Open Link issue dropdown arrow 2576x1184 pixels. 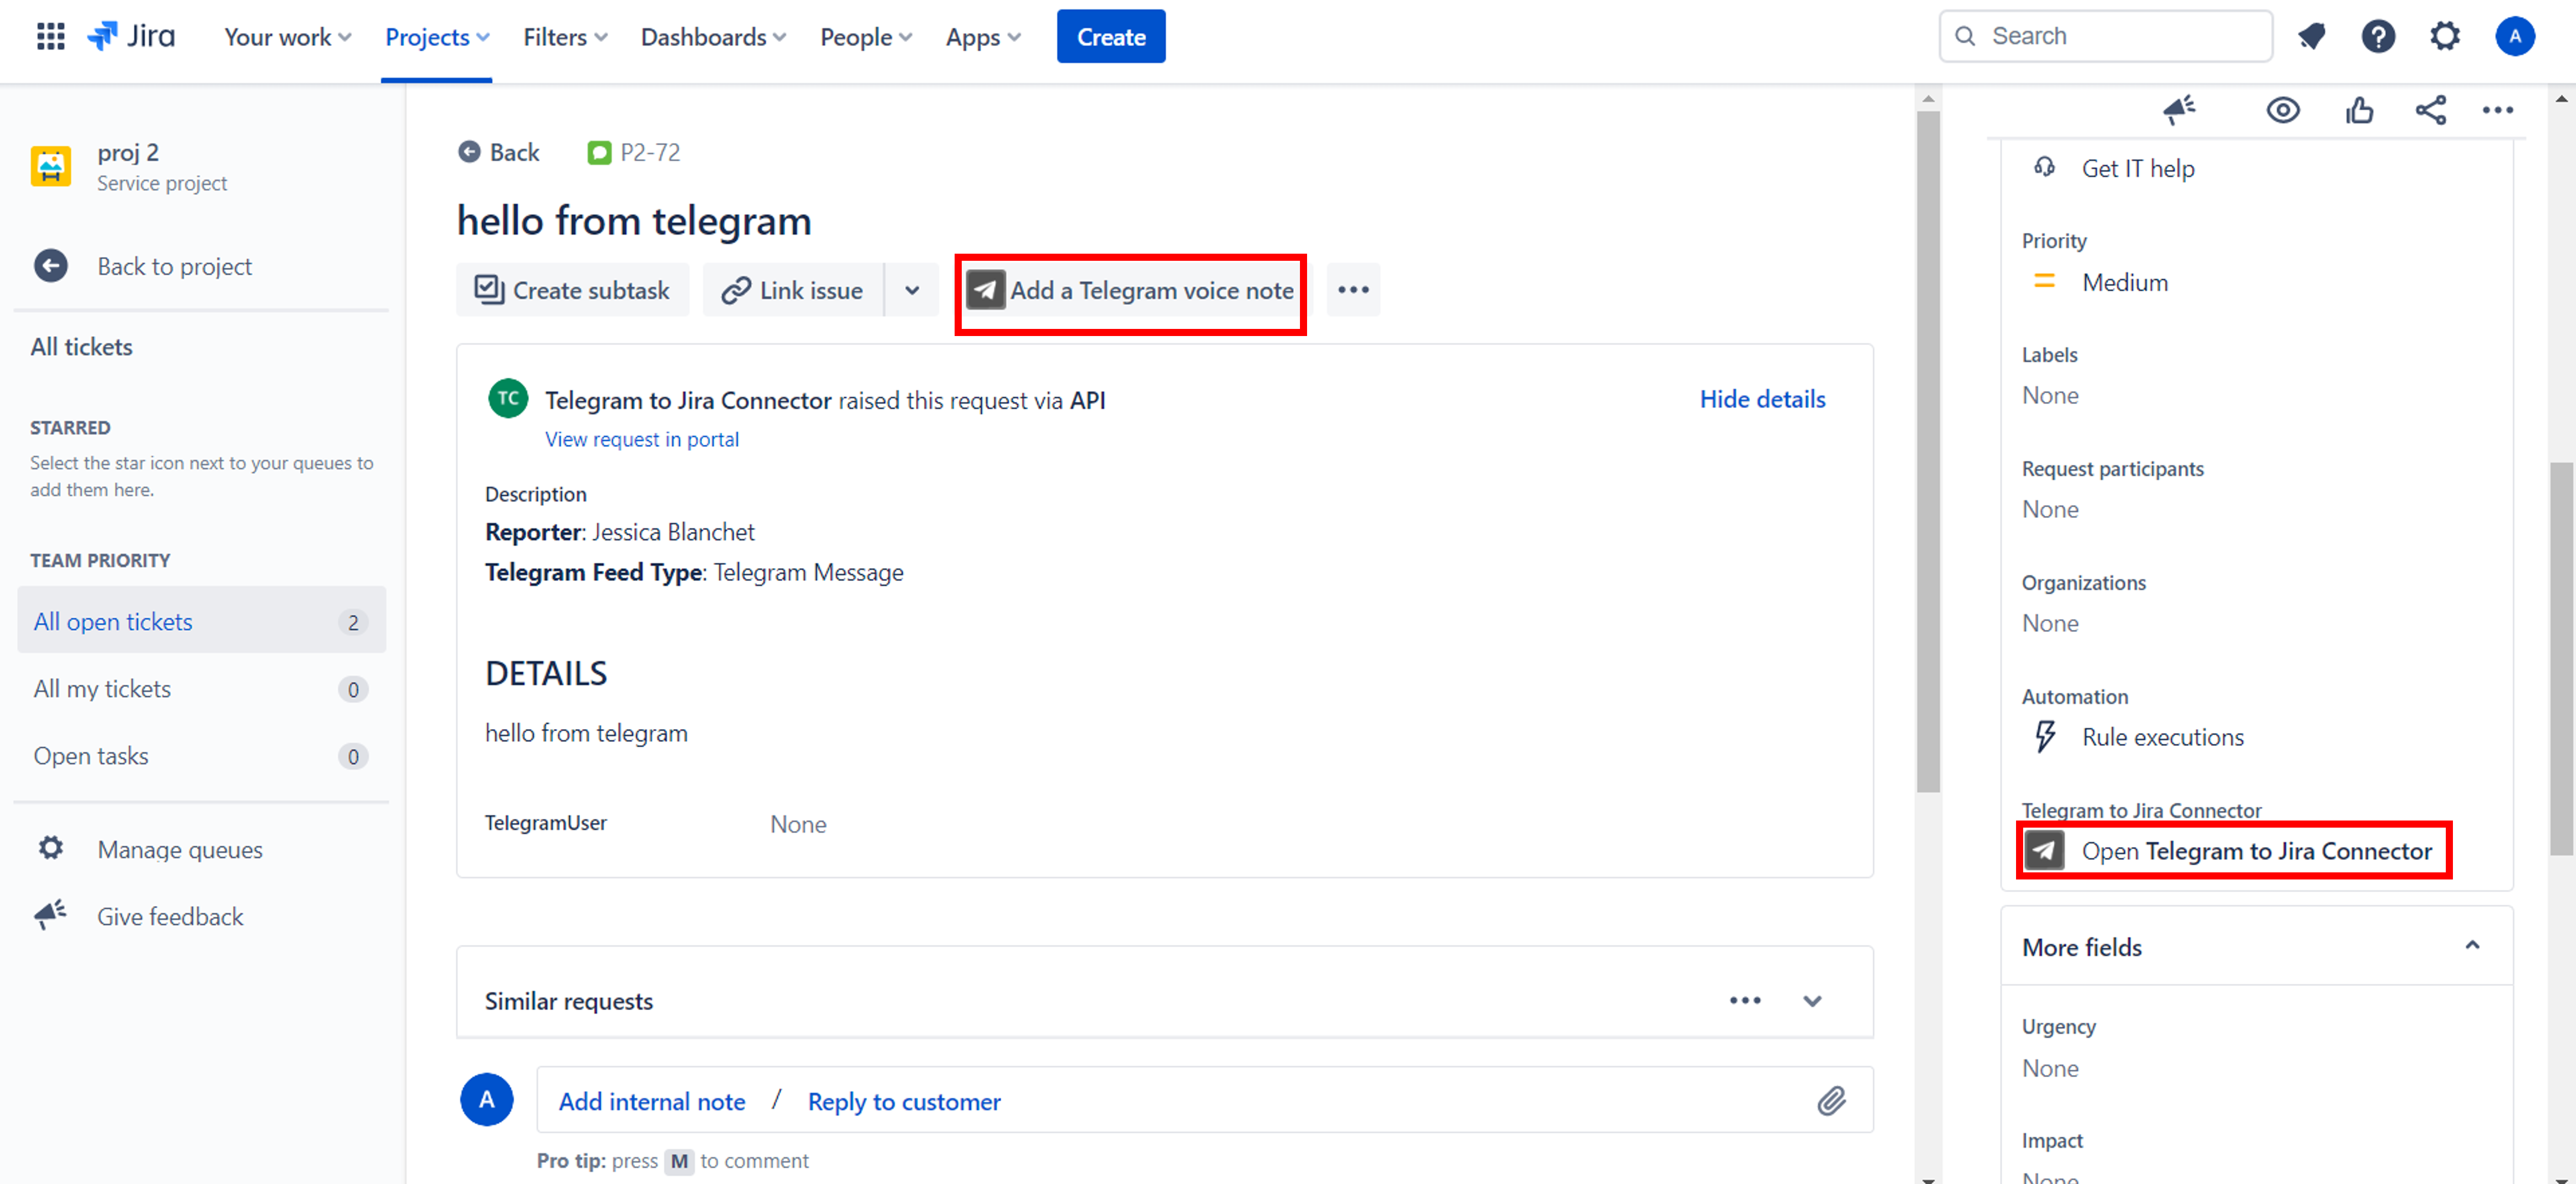pos(911,290)
